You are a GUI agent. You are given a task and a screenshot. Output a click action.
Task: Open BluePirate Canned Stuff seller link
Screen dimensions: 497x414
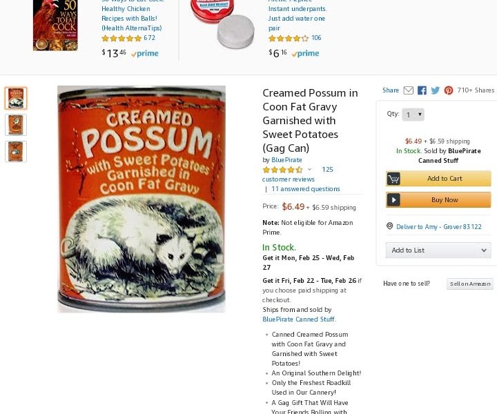299,319
